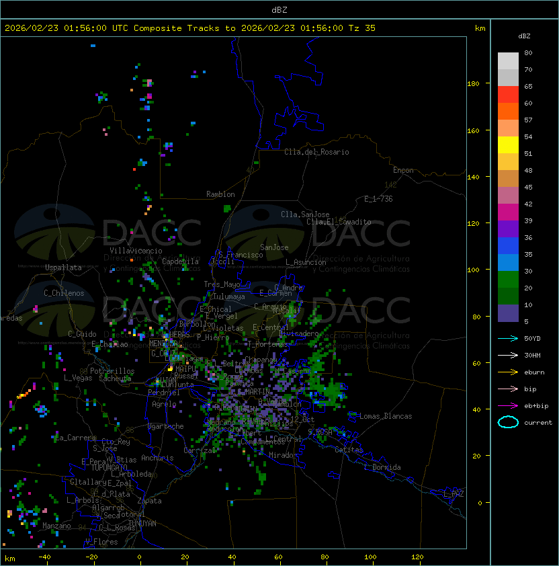Click the 'V_Flores' map label
559x566 pixels.
pyautogui.click(x=101, y=542)
